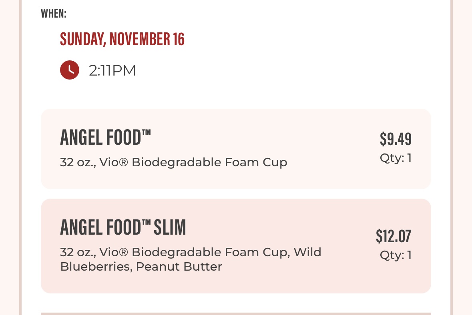The image size is (472, 315).
Task: Click the ® symbol in the Angel Food description
Action: click(x=124, y=163)
